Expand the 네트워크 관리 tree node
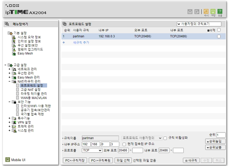The width and height of the screenshot is (229, 166). pos(9,69)
